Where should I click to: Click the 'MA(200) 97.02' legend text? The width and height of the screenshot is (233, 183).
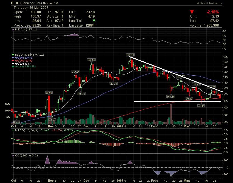click(23, 61)
